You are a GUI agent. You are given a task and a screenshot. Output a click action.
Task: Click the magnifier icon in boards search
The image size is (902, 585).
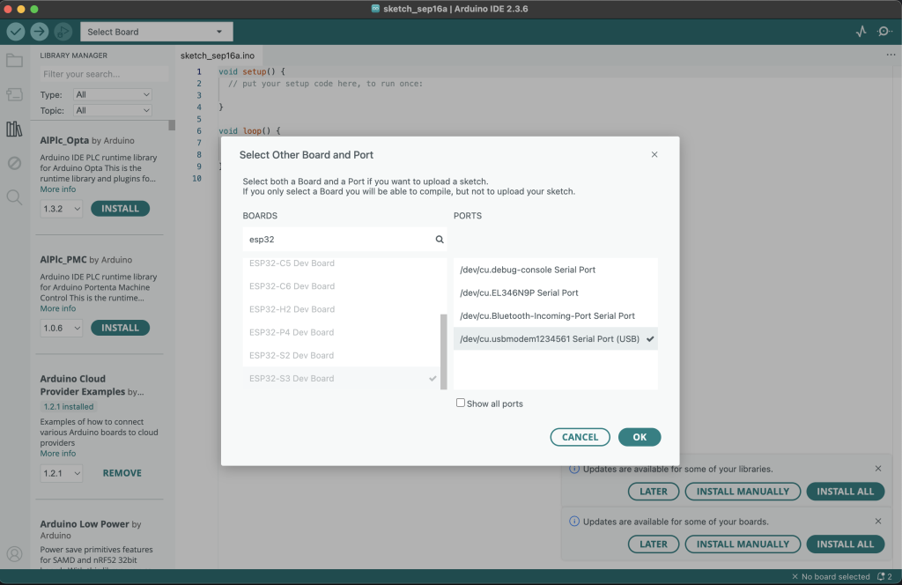pyautogui.click(x=440, y=240)
